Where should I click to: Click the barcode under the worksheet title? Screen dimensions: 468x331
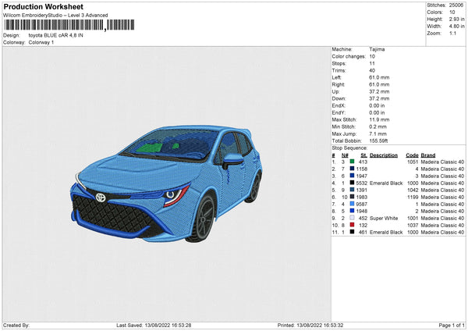pyautogui.click(x=69, y=25)
